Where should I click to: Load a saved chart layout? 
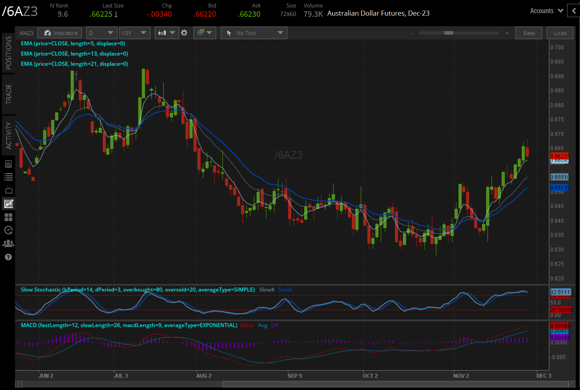click(560, 33)
